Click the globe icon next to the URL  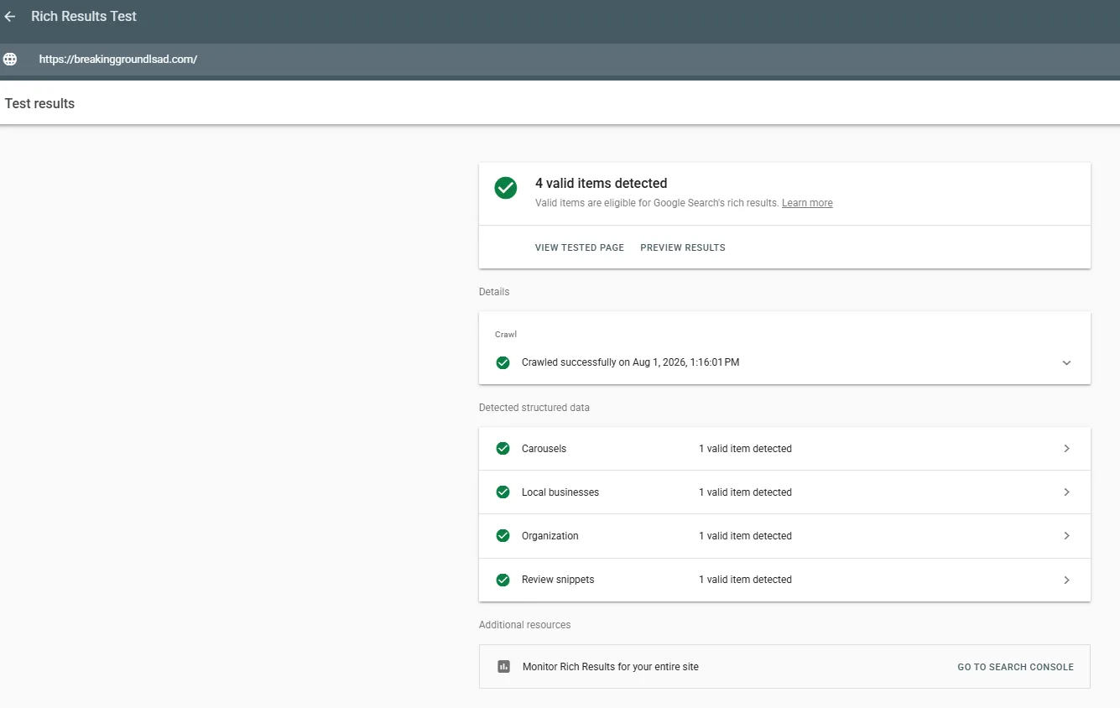[10, 60]
